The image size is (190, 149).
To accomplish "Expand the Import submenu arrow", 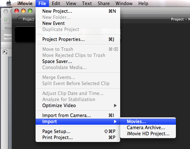I will (x=115, y=122).
